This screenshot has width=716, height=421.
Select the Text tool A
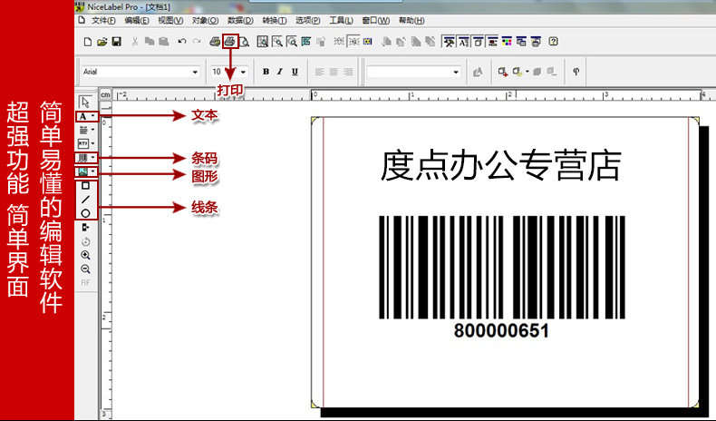click(82, 116)
